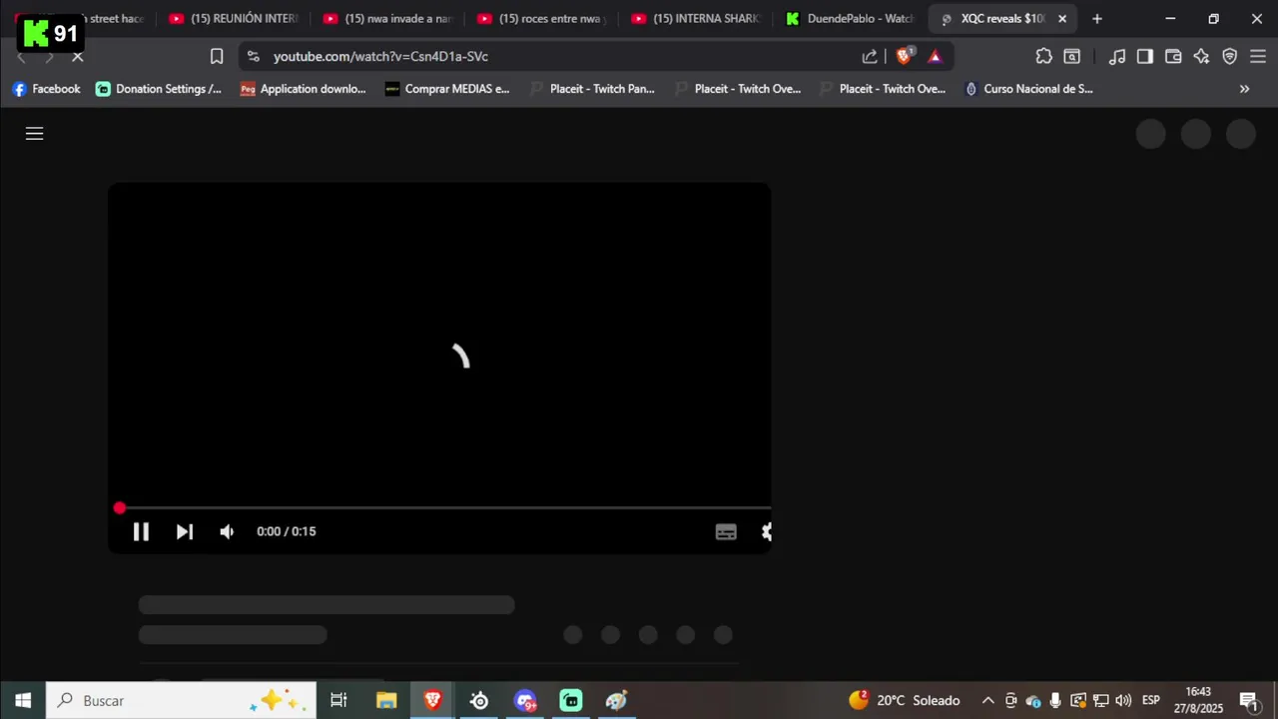Image resolution: width=1278 pixels, height=719 pixels.
Task: Open Task View on taskbar
Action: coord(338,701)
